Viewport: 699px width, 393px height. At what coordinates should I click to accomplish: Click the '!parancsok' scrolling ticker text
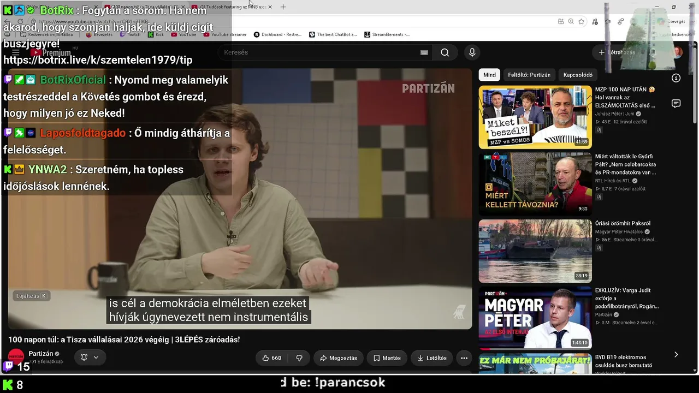[350, 383]
